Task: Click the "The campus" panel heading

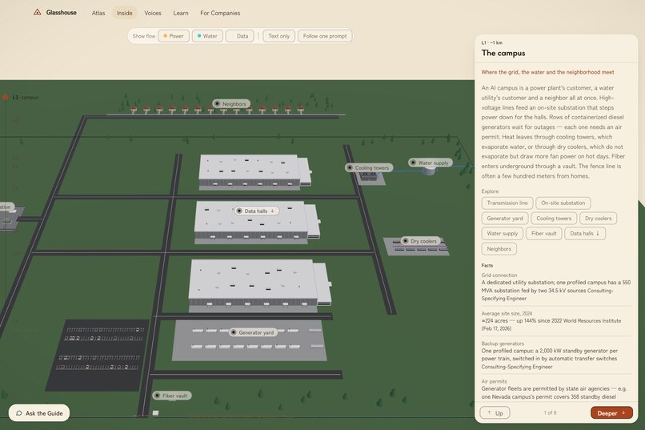Action: click(x=503, y=53)
